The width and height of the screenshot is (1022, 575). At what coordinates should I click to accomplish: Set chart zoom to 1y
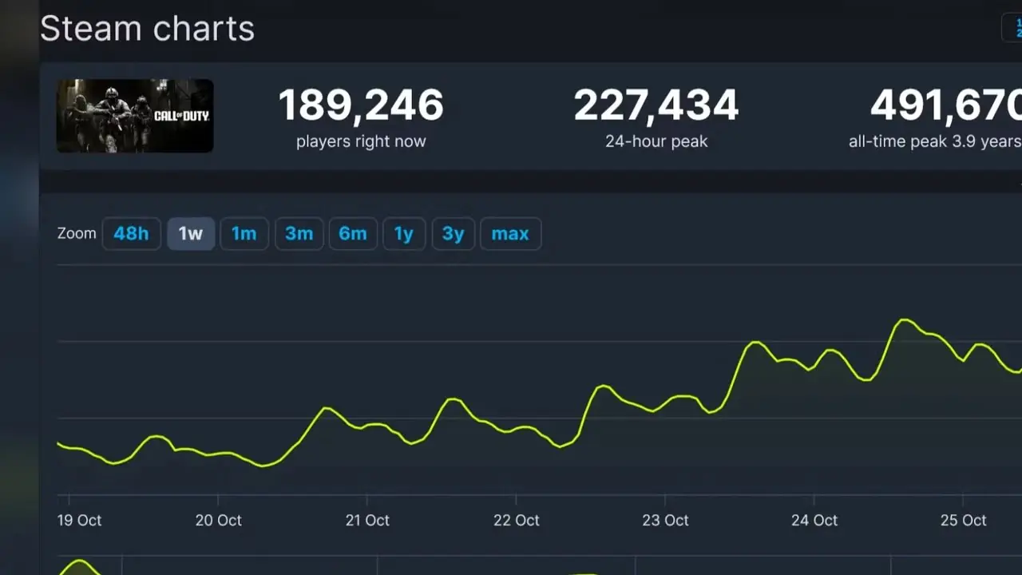pos(404,234)
